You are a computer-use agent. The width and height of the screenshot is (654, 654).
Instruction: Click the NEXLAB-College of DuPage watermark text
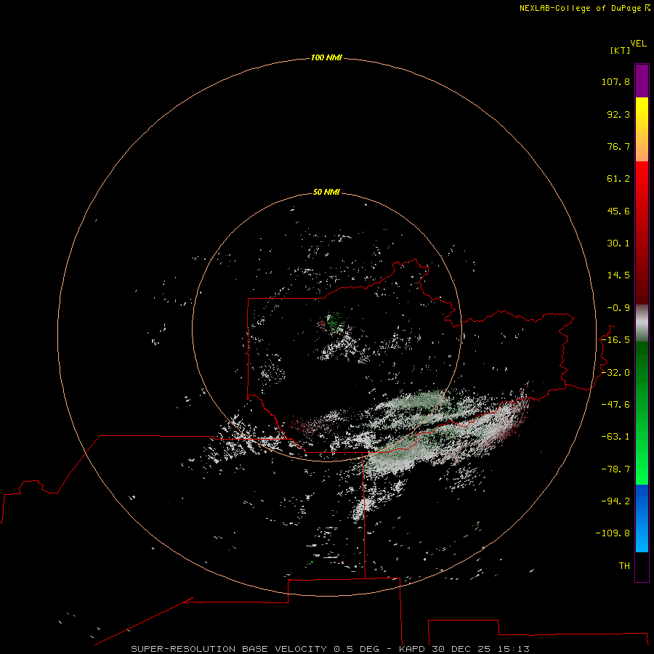[584, 8]
